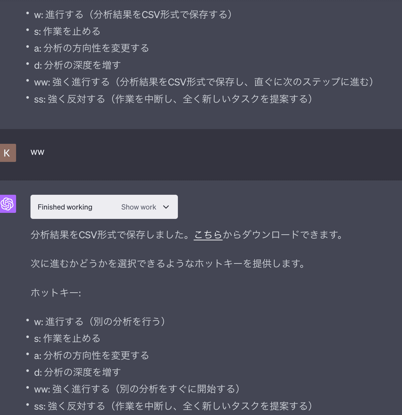This screenshot has height=415, width=402.
Task: Click the paragraph starting with 次に進むかどうか
Action: [x=167, y=263]
